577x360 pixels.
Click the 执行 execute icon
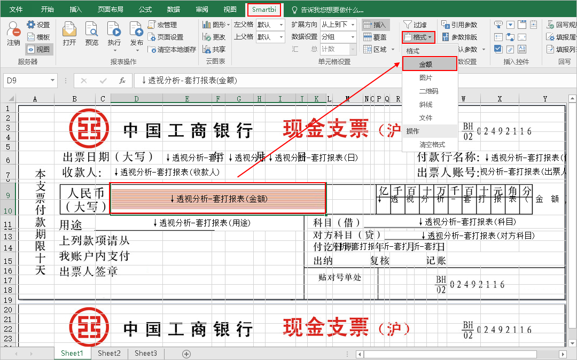pyautogui.click(x=114, y=29)
